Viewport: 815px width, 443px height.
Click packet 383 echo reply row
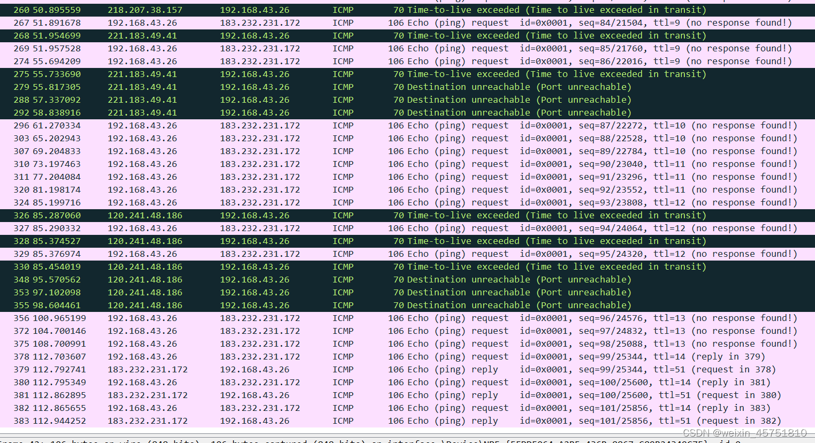click(x=407, y=421)
